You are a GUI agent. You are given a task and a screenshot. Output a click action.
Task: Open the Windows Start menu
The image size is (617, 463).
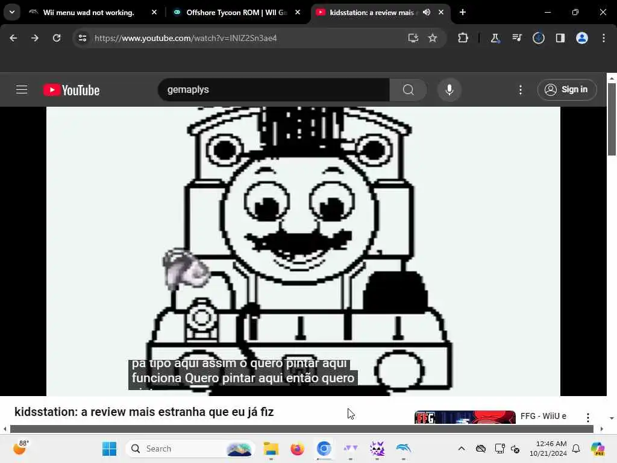point(109,449)
